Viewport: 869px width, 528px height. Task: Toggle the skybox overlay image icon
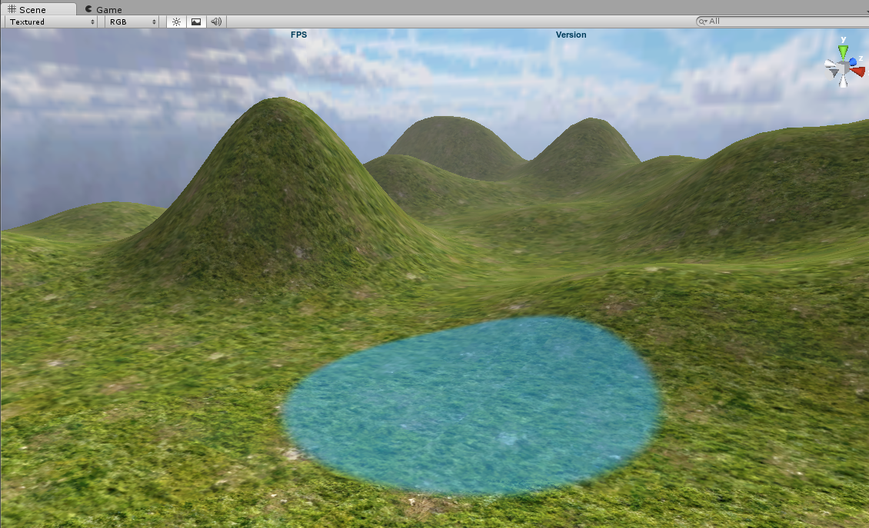point(196,22)
